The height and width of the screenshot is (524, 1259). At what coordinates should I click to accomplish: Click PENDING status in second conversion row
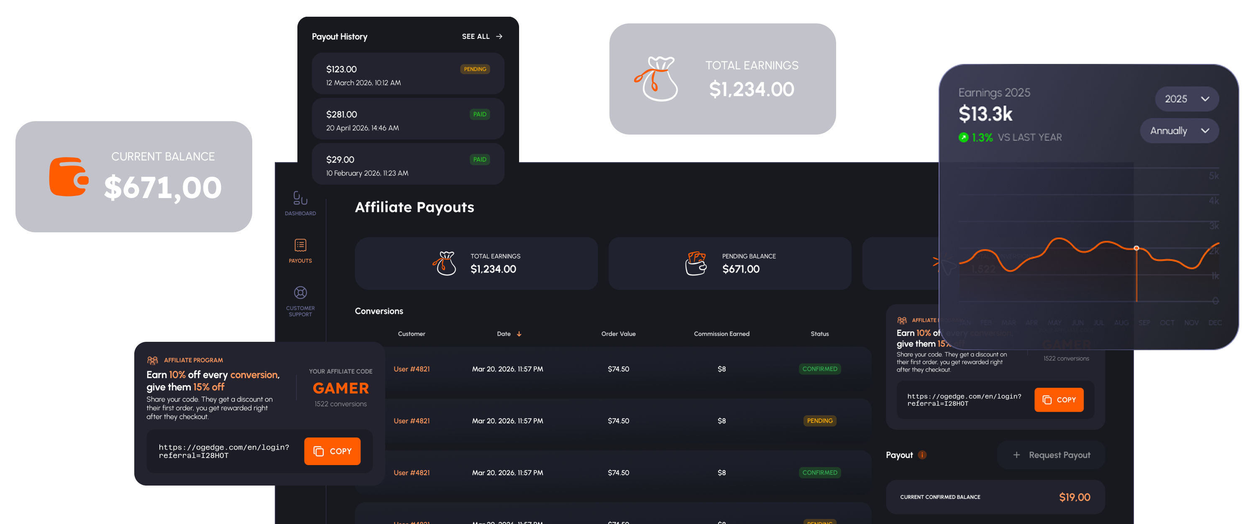point(820,421)
